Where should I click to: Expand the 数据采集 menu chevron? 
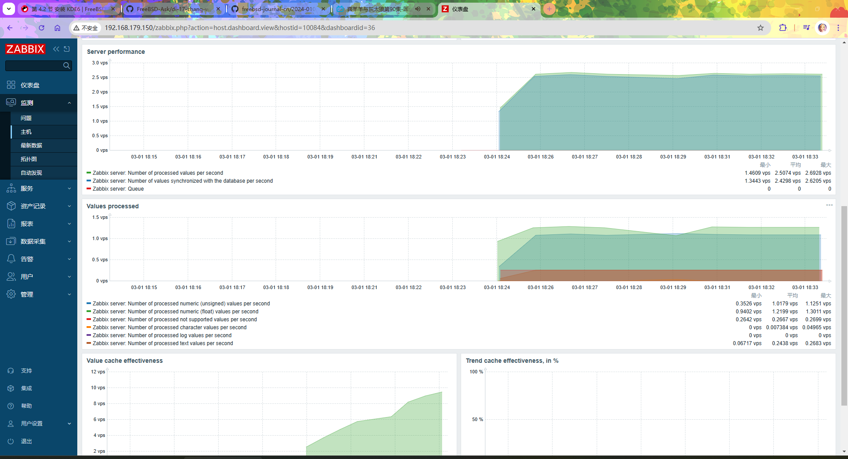tap(69, 241)
